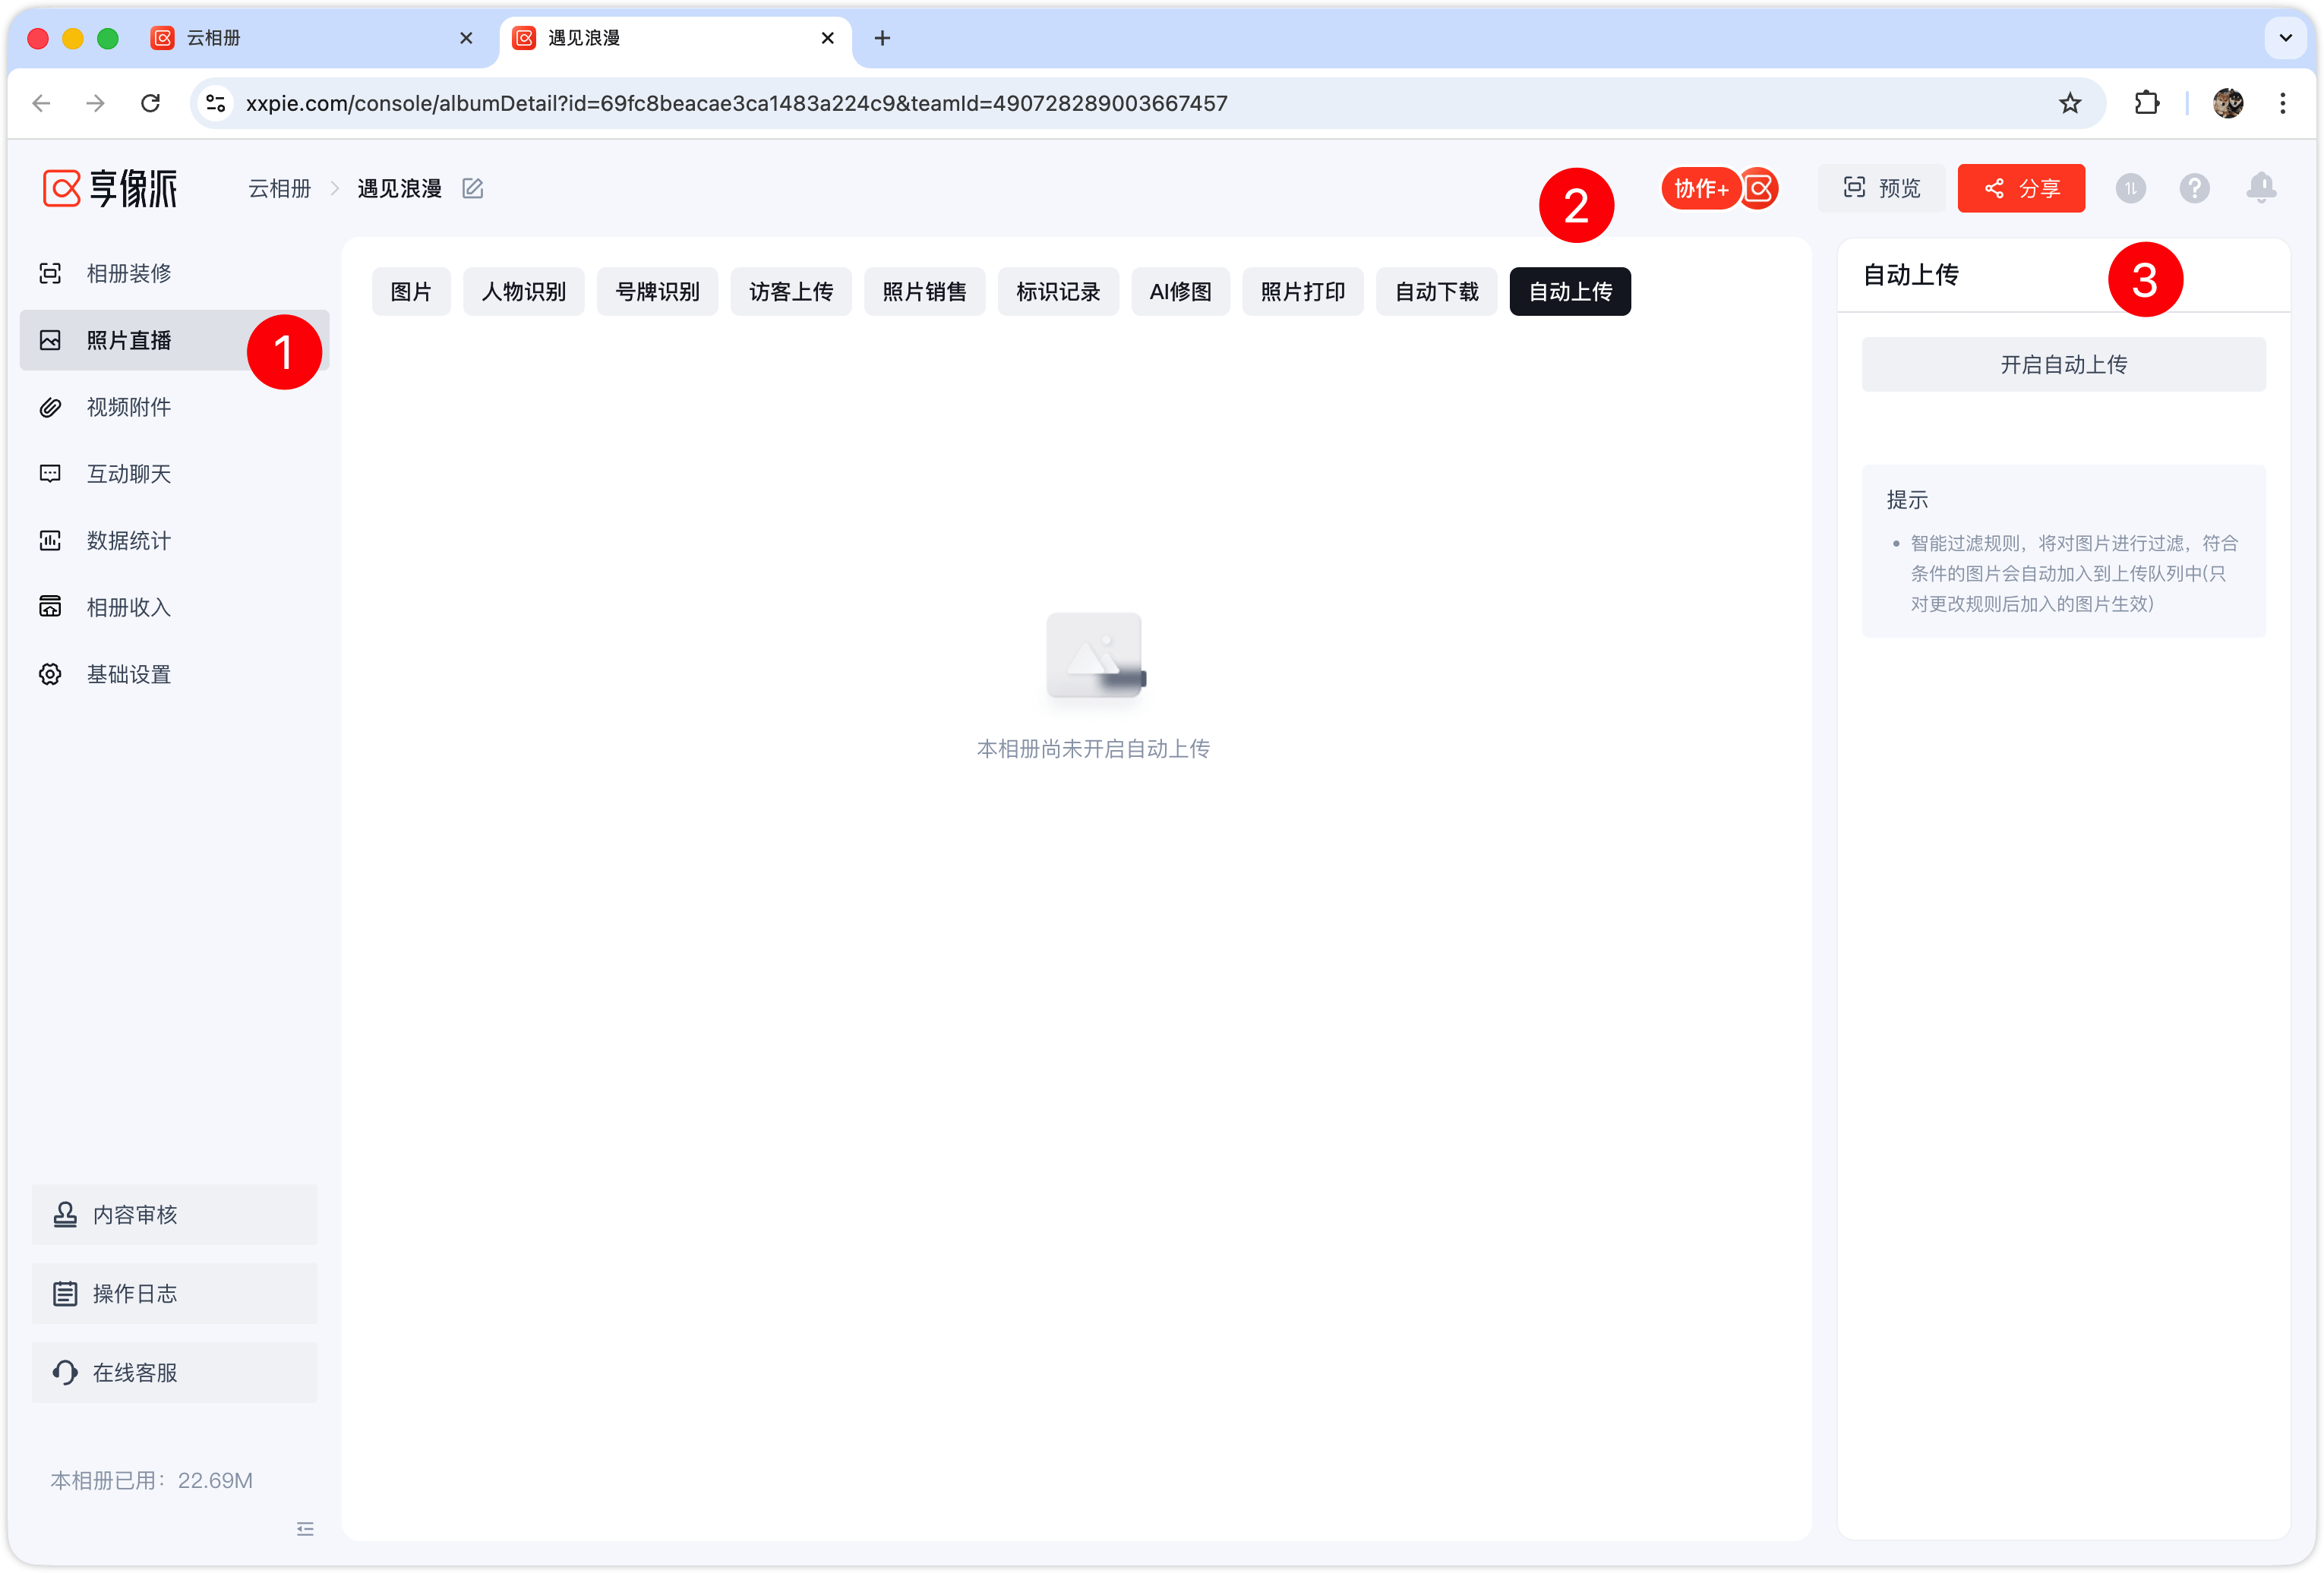Click the 享像派 logo
Image resolution: width=2324 pixels, height=1573 pixels.
[110, 188]
